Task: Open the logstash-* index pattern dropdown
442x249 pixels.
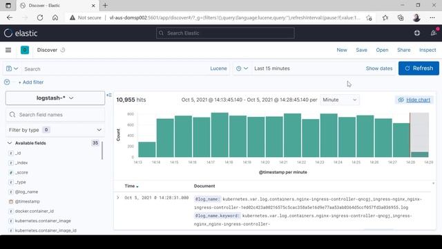Action: click(55, 98)
